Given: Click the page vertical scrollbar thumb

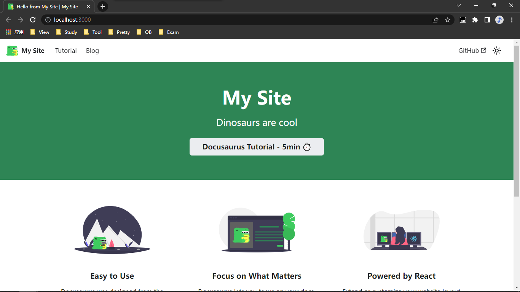Looking at the screenshot, I should pyautogui.click(x=517, y=121).
